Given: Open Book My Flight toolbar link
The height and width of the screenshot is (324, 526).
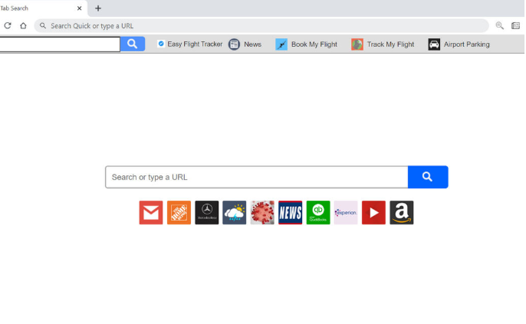Looking at the screenshot, I should (306, 44).
